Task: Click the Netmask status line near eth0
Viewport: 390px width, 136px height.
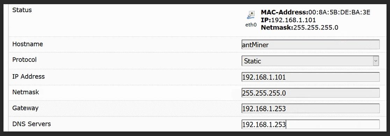Action: click(x=299, y=27)
